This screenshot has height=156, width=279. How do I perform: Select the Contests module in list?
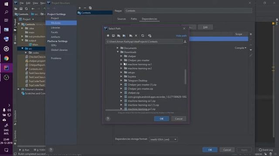click(x=95, y=13)
